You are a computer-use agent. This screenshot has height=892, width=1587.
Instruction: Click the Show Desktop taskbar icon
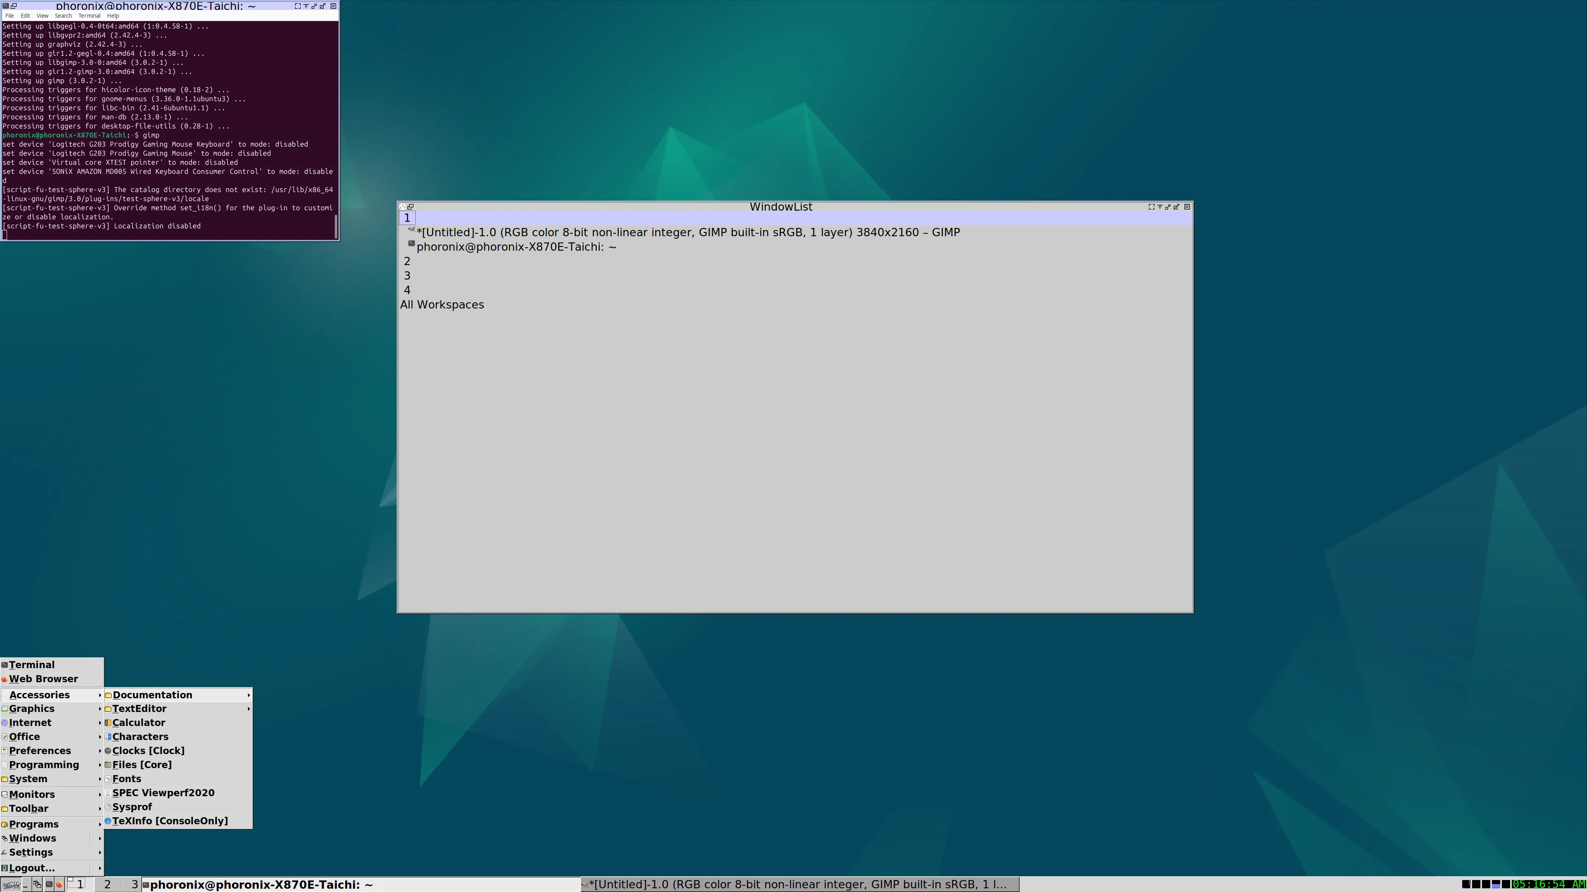click(26, 885)
